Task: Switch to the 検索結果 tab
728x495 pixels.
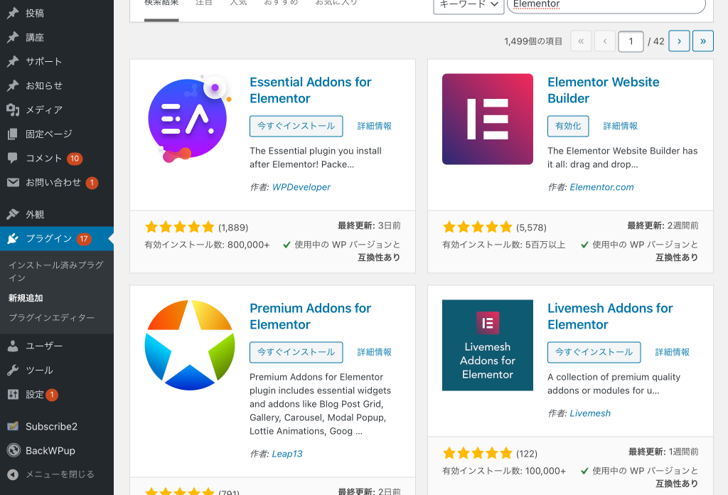Action: pyautogui.click(x=161, y=4)
